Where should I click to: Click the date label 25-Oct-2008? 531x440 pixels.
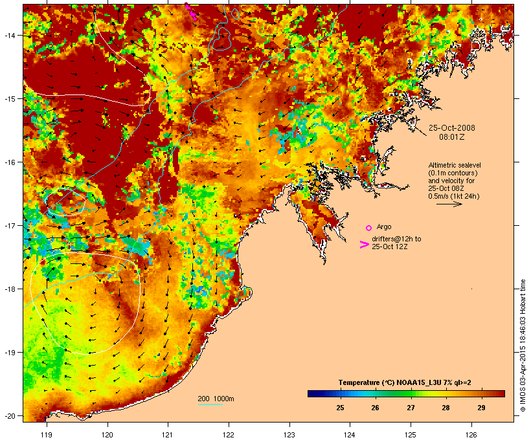click(x=452, y=128)
